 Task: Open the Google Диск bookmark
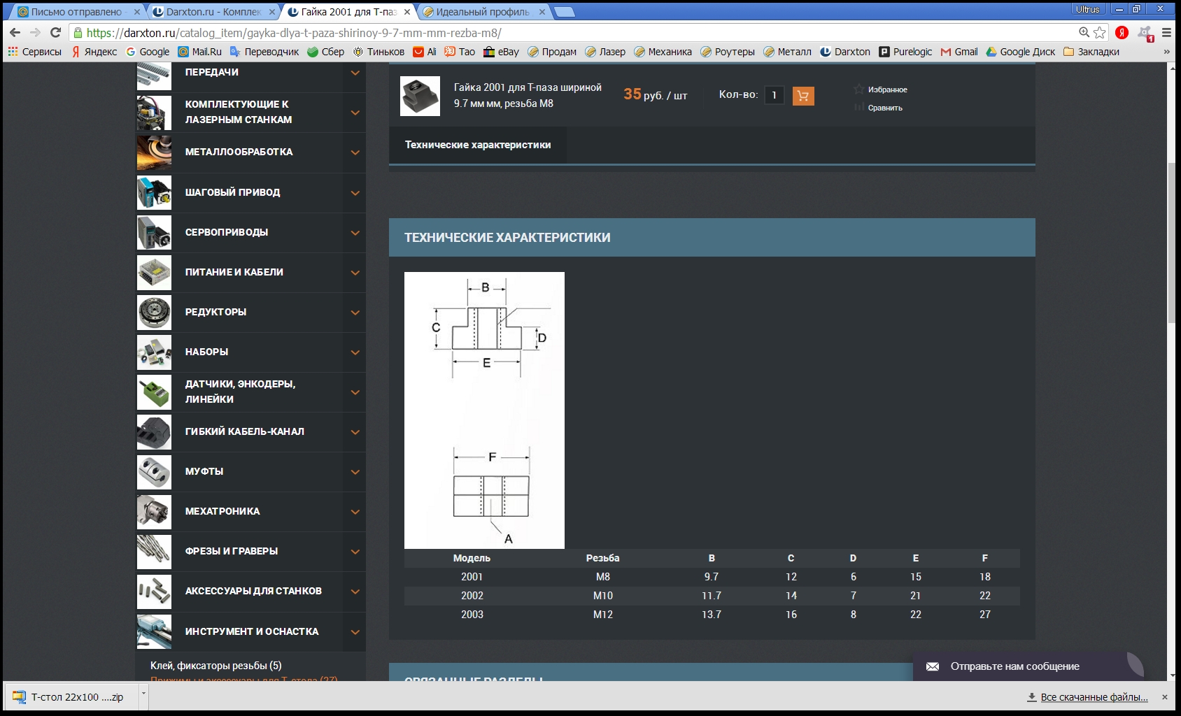click(1021, 52)
